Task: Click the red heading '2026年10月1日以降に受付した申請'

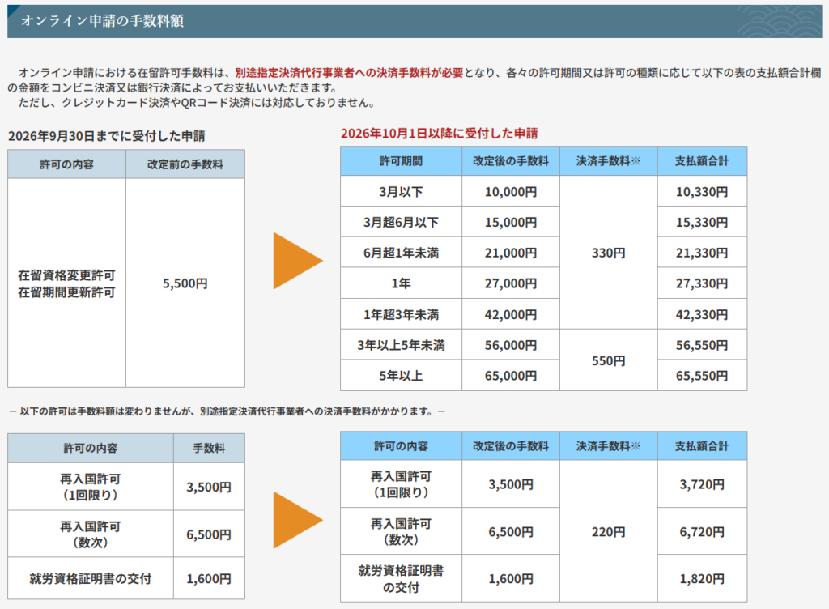Action: point(439,134)
